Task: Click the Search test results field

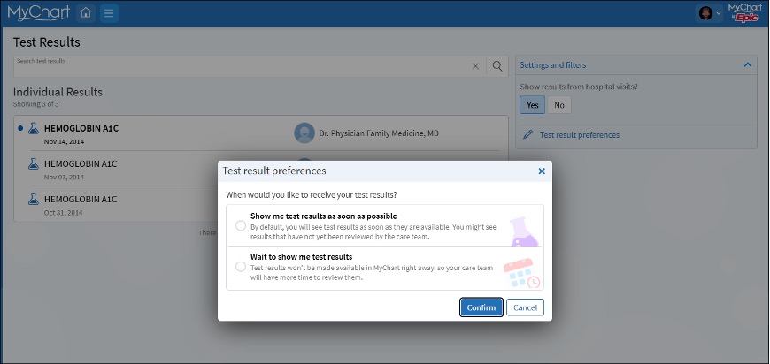Action: tap(239, 66)
